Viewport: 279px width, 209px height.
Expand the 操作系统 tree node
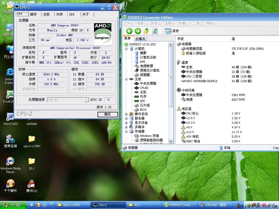126,114
